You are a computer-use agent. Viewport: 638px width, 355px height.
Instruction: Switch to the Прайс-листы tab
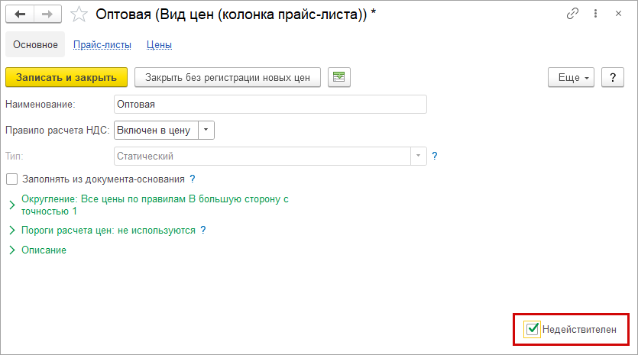tap(102, 45)
